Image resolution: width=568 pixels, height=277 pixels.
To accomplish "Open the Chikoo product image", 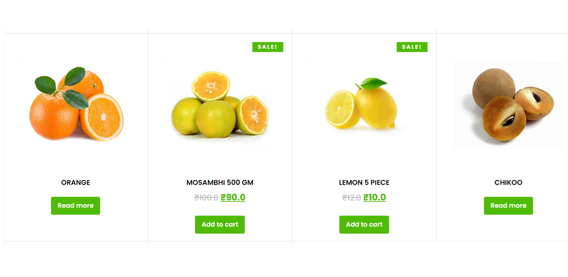I will pyautogui.click(x=508, y=105).
